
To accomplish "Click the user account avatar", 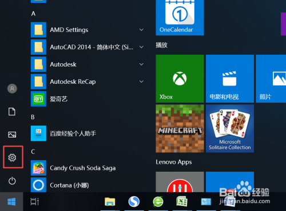I will [x=12, y=88].
